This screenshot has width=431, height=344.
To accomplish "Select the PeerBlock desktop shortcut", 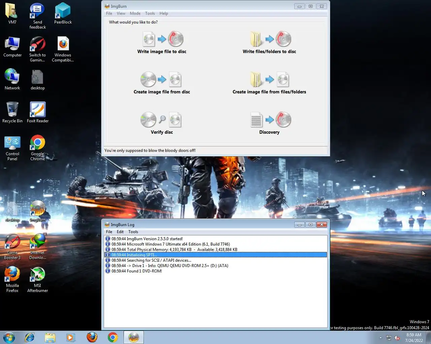I will [x=63, y=13].
